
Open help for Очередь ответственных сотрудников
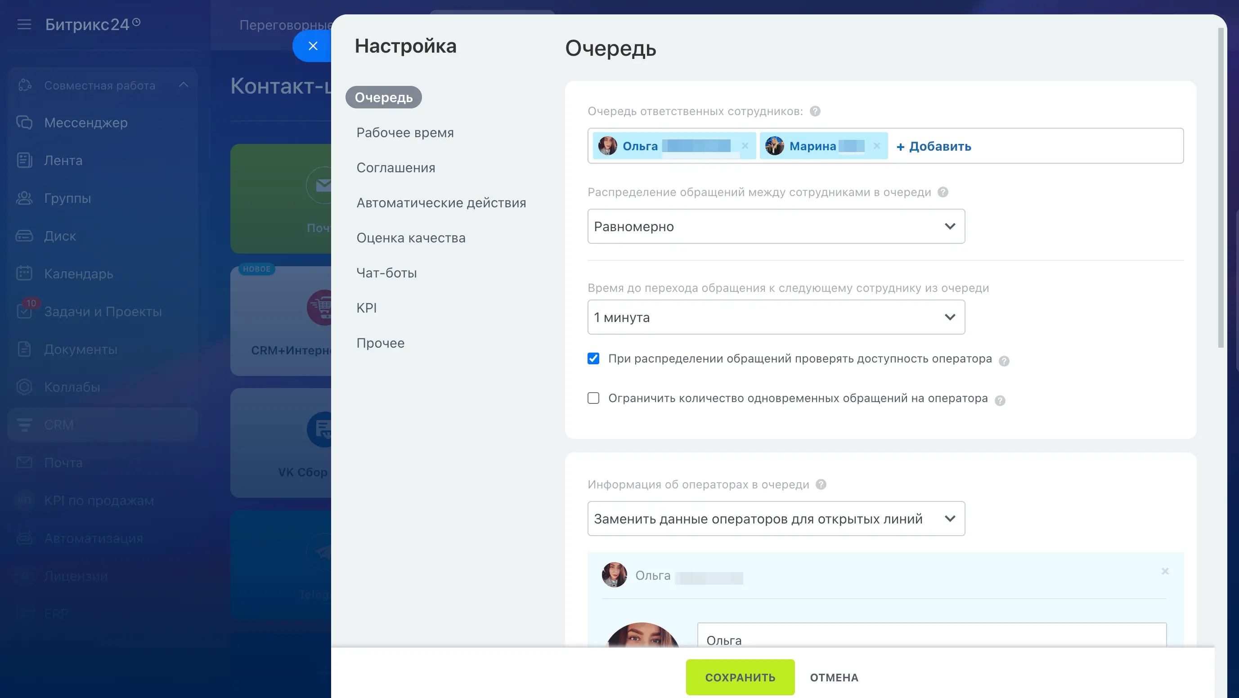click(x=815, y=111)
